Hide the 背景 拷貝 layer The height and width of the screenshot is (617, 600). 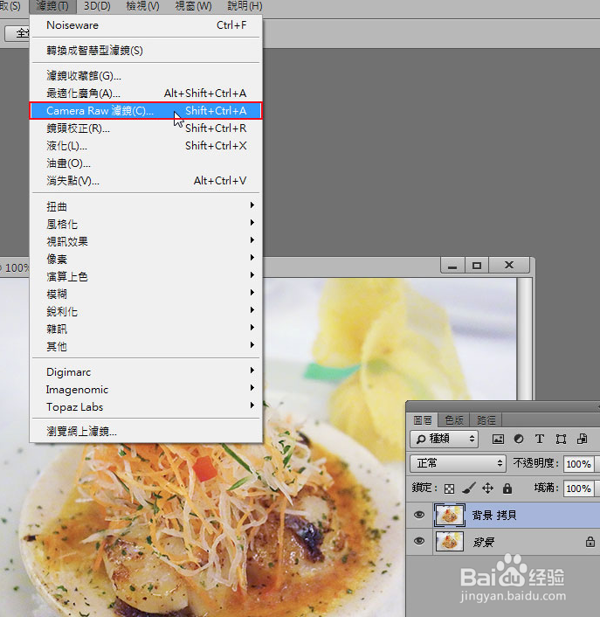(x=419, y=515)
